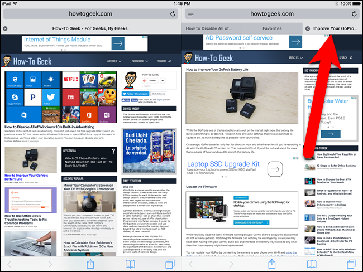Viewport: 363px width, 272px height.
Task: Tap Google+ Follow button
Action: [x=150, y=81]
